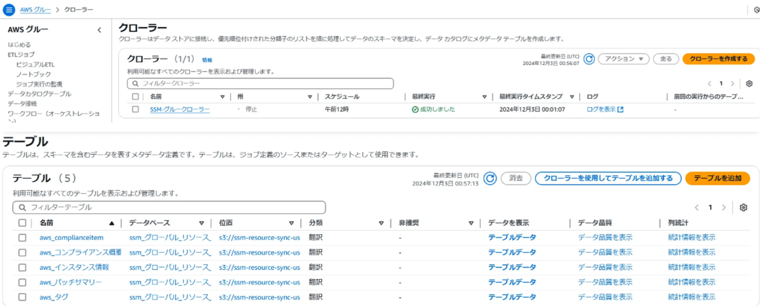Click the external link icon beside ログを表示
The width and height of the screenshot is (760, 306).
[620, 109]
